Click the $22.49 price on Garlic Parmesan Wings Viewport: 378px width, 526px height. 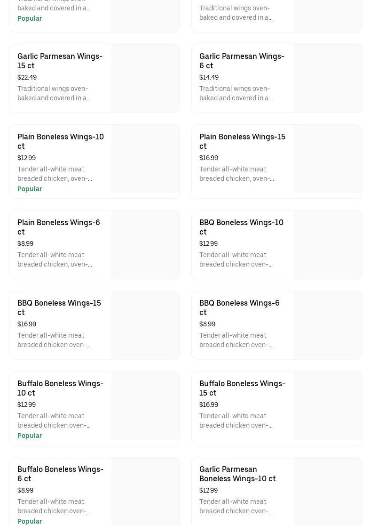(x=27, y=77)
